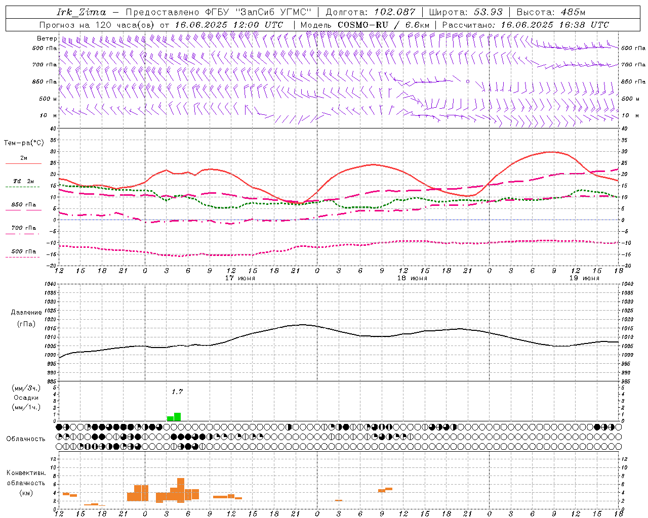Click the tallest orange convective cloud bar
This screenshot has height=518, width=648.
click(181, 490)
